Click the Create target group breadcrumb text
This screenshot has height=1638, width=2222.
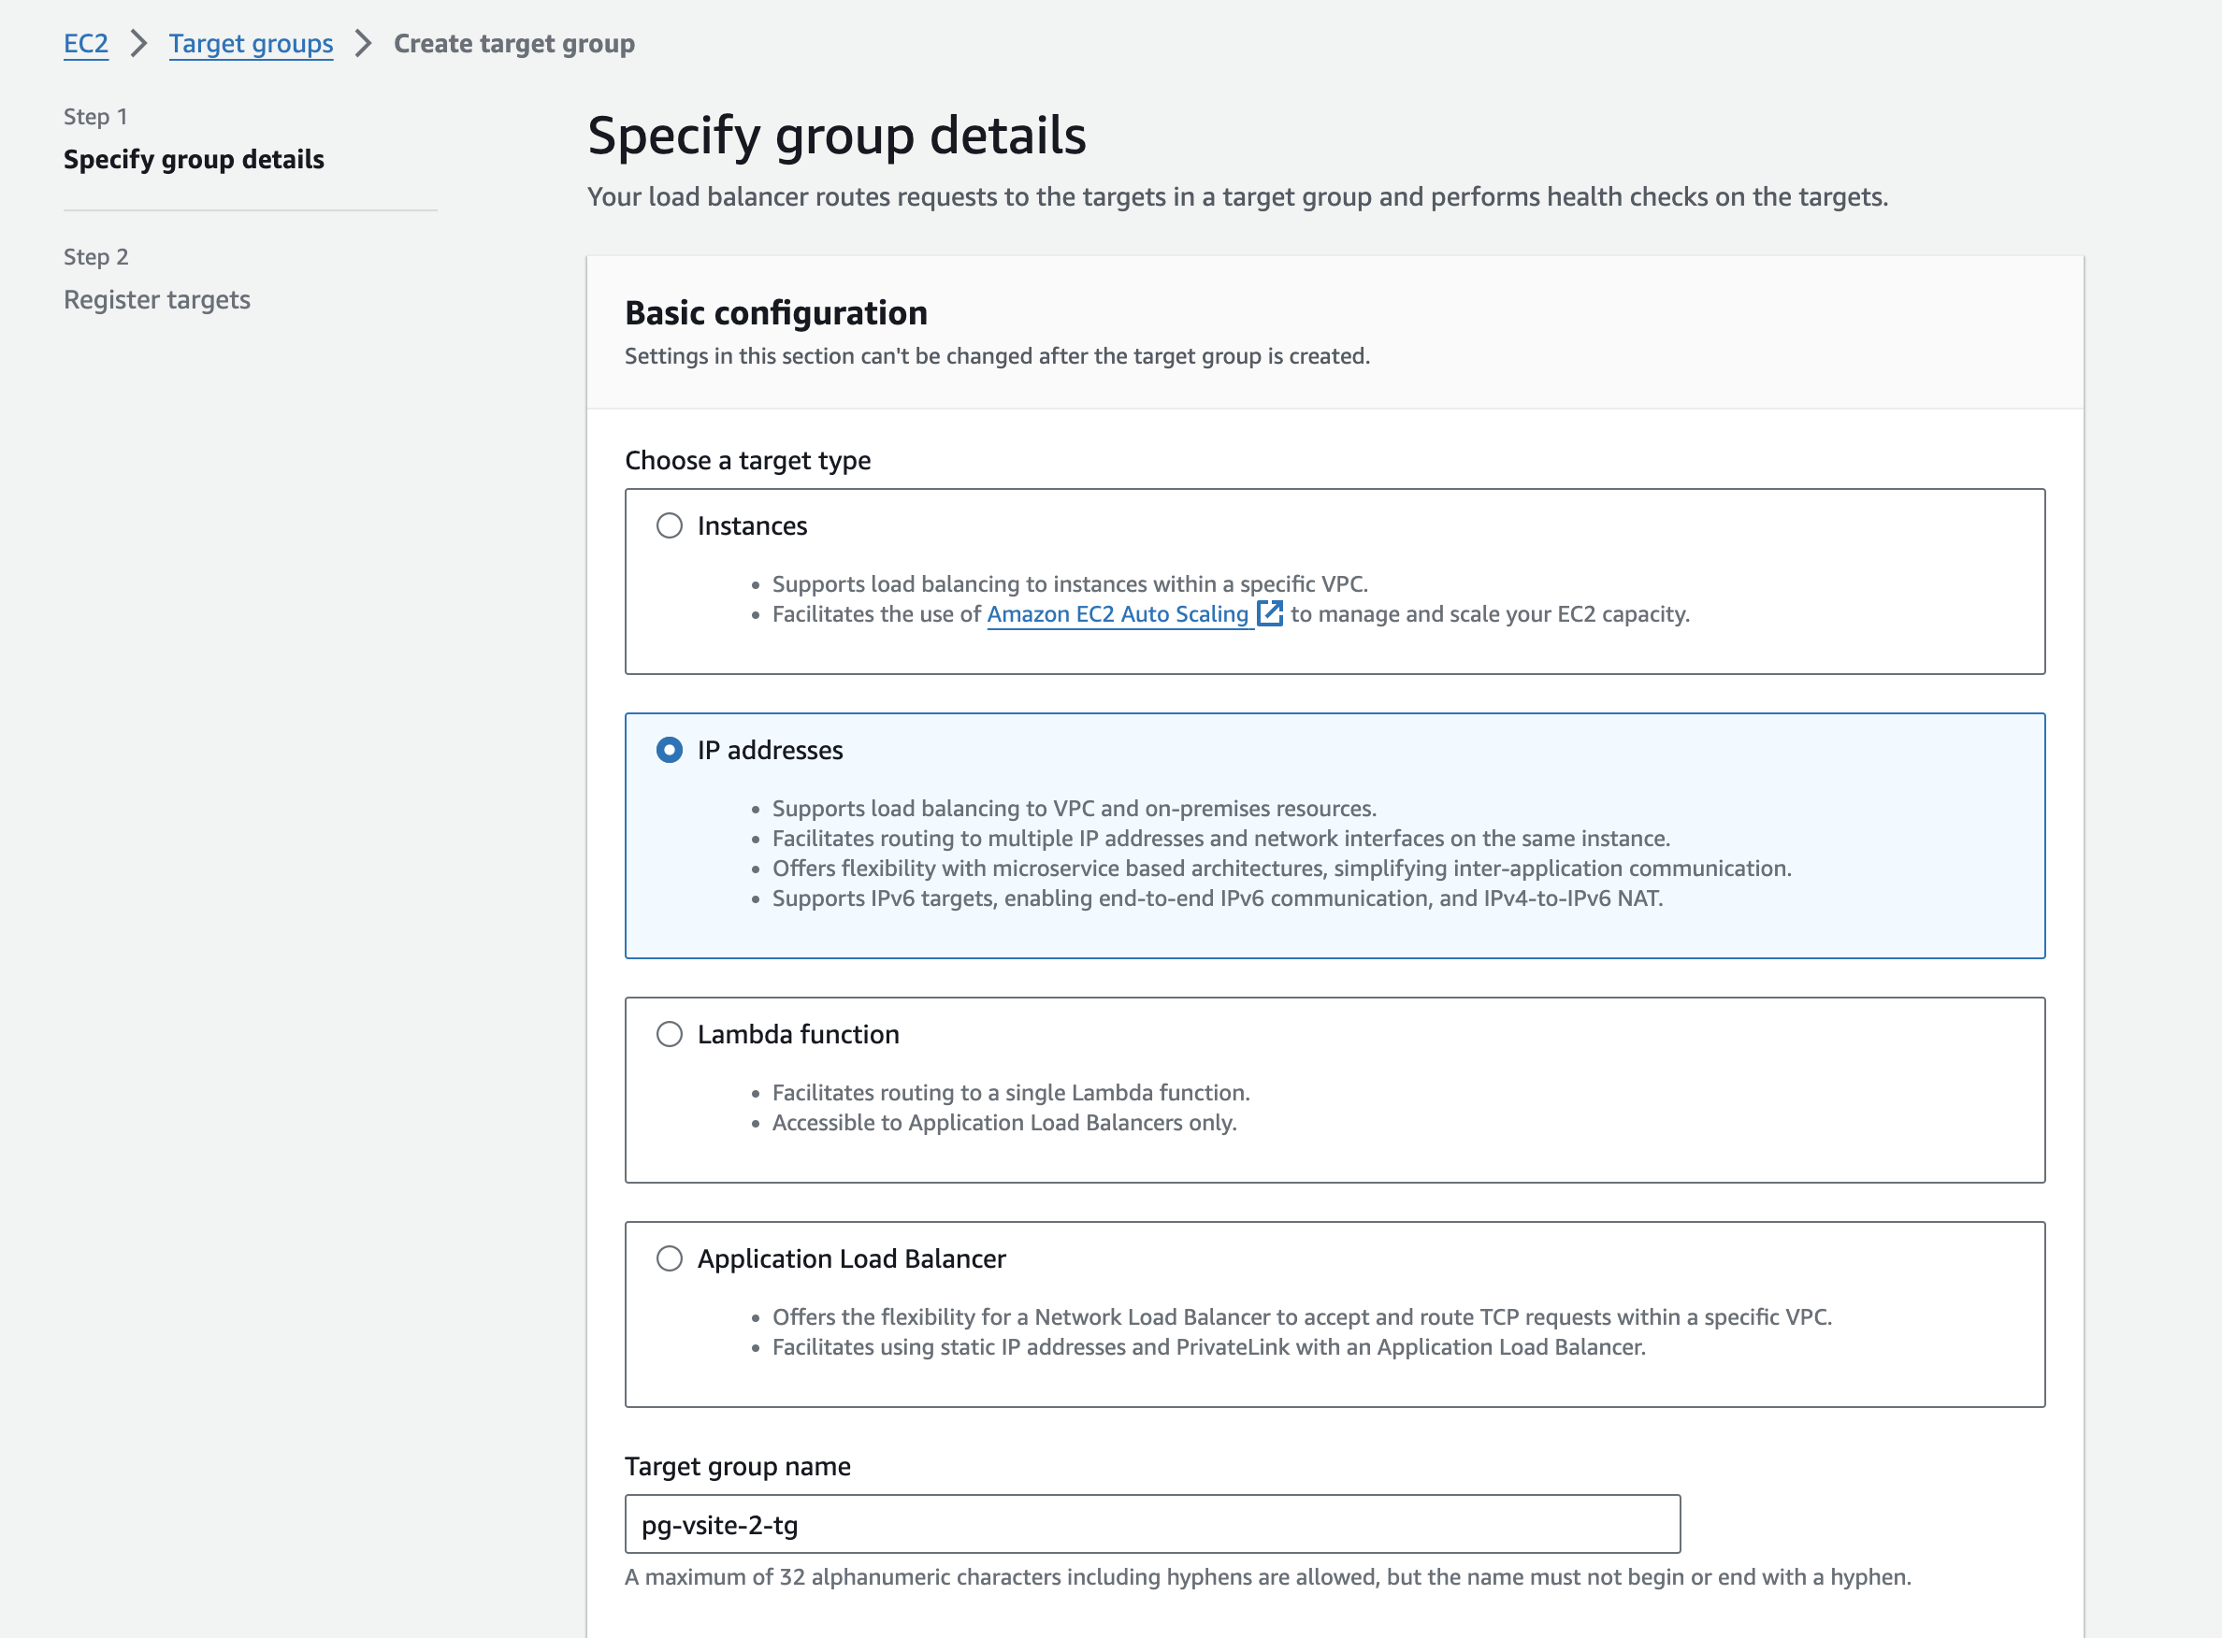click(513, 44)
